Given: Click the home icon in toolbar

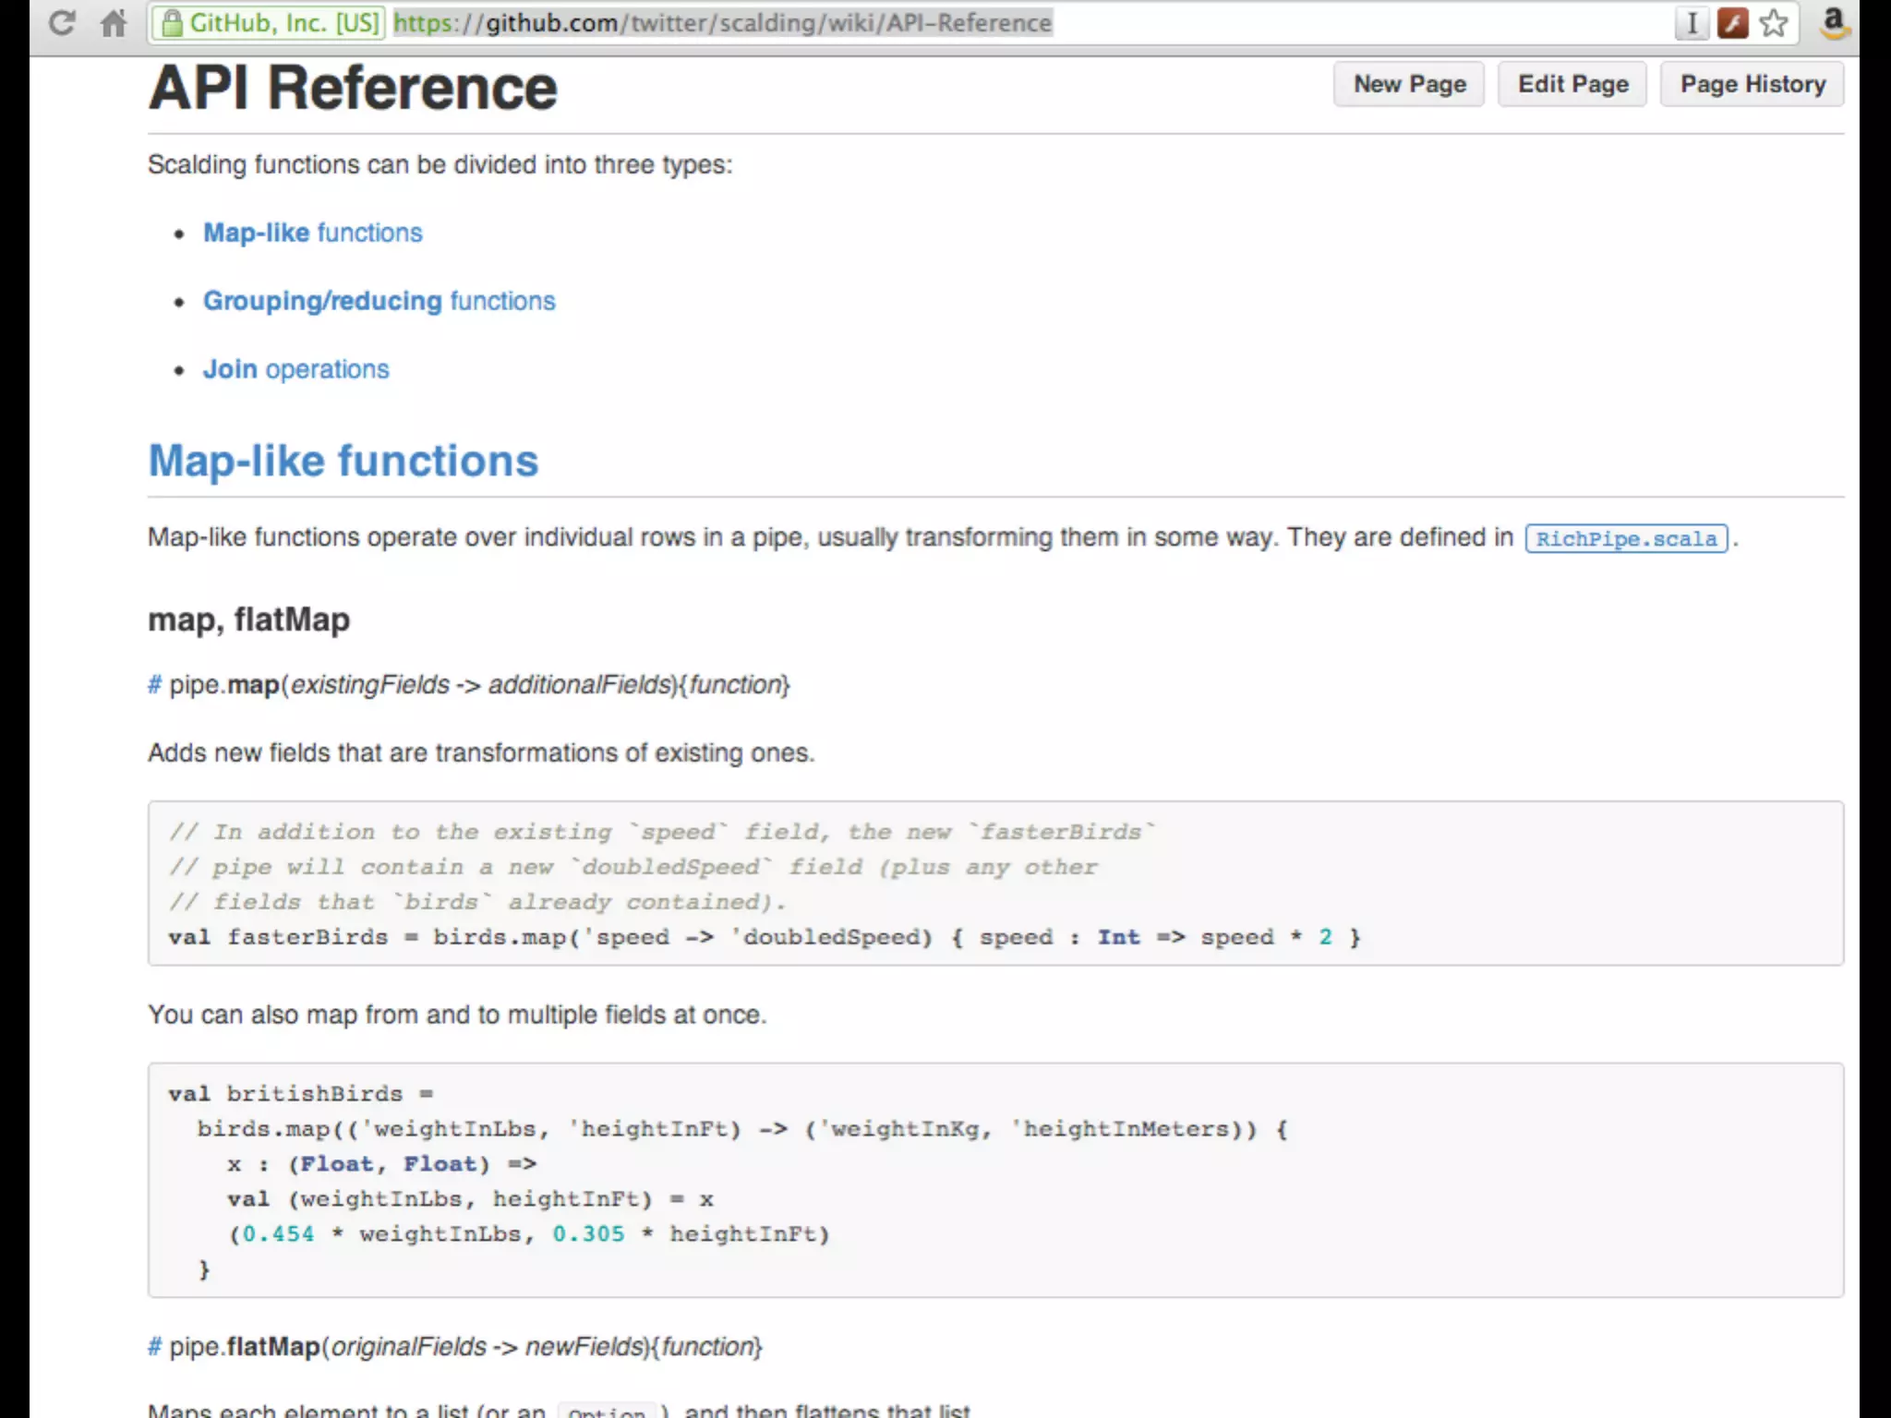Looking at the screenshot, I should click(114, 22).
